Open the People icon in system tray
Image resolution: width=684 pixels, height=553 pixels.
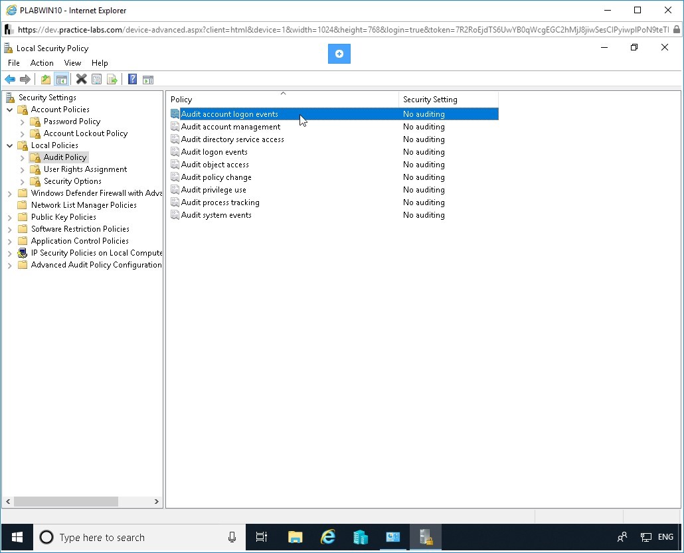coord(622,537)
